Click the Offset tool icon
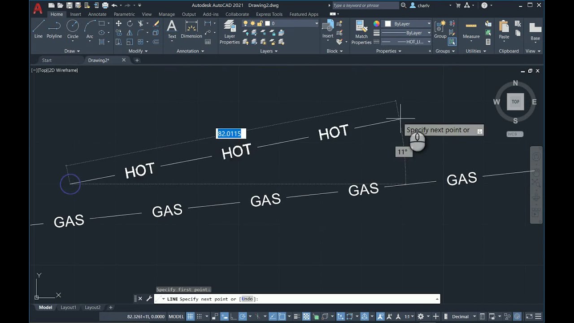 156,42
